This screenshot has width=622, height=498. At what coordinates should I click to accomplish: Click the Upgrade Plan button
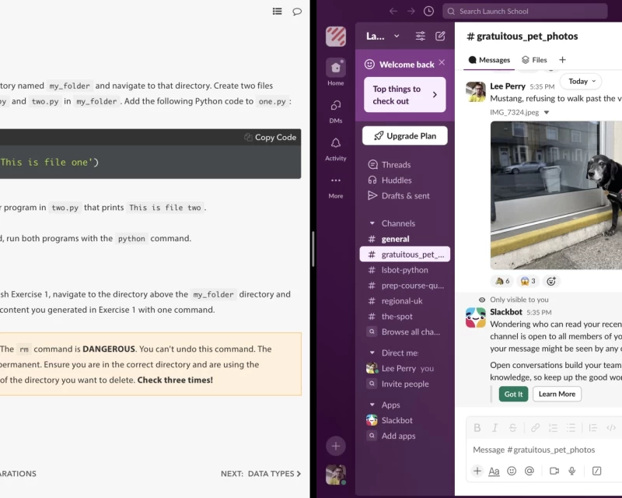404,135
